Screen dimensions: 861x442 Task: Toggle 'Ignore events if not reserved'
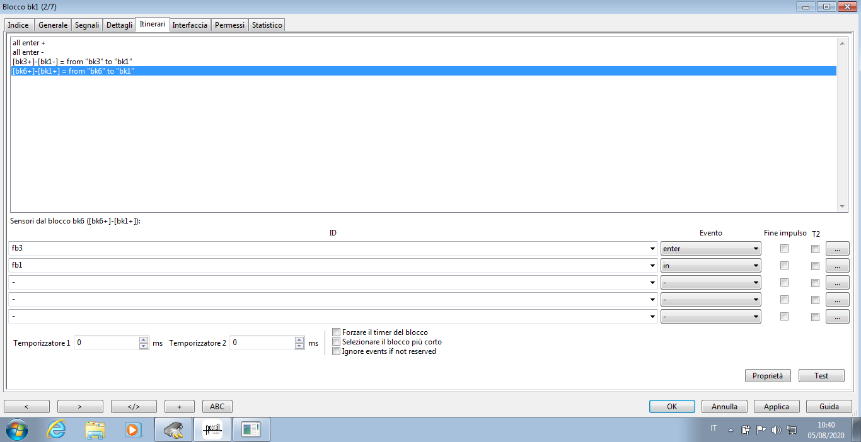click(337, 351)
